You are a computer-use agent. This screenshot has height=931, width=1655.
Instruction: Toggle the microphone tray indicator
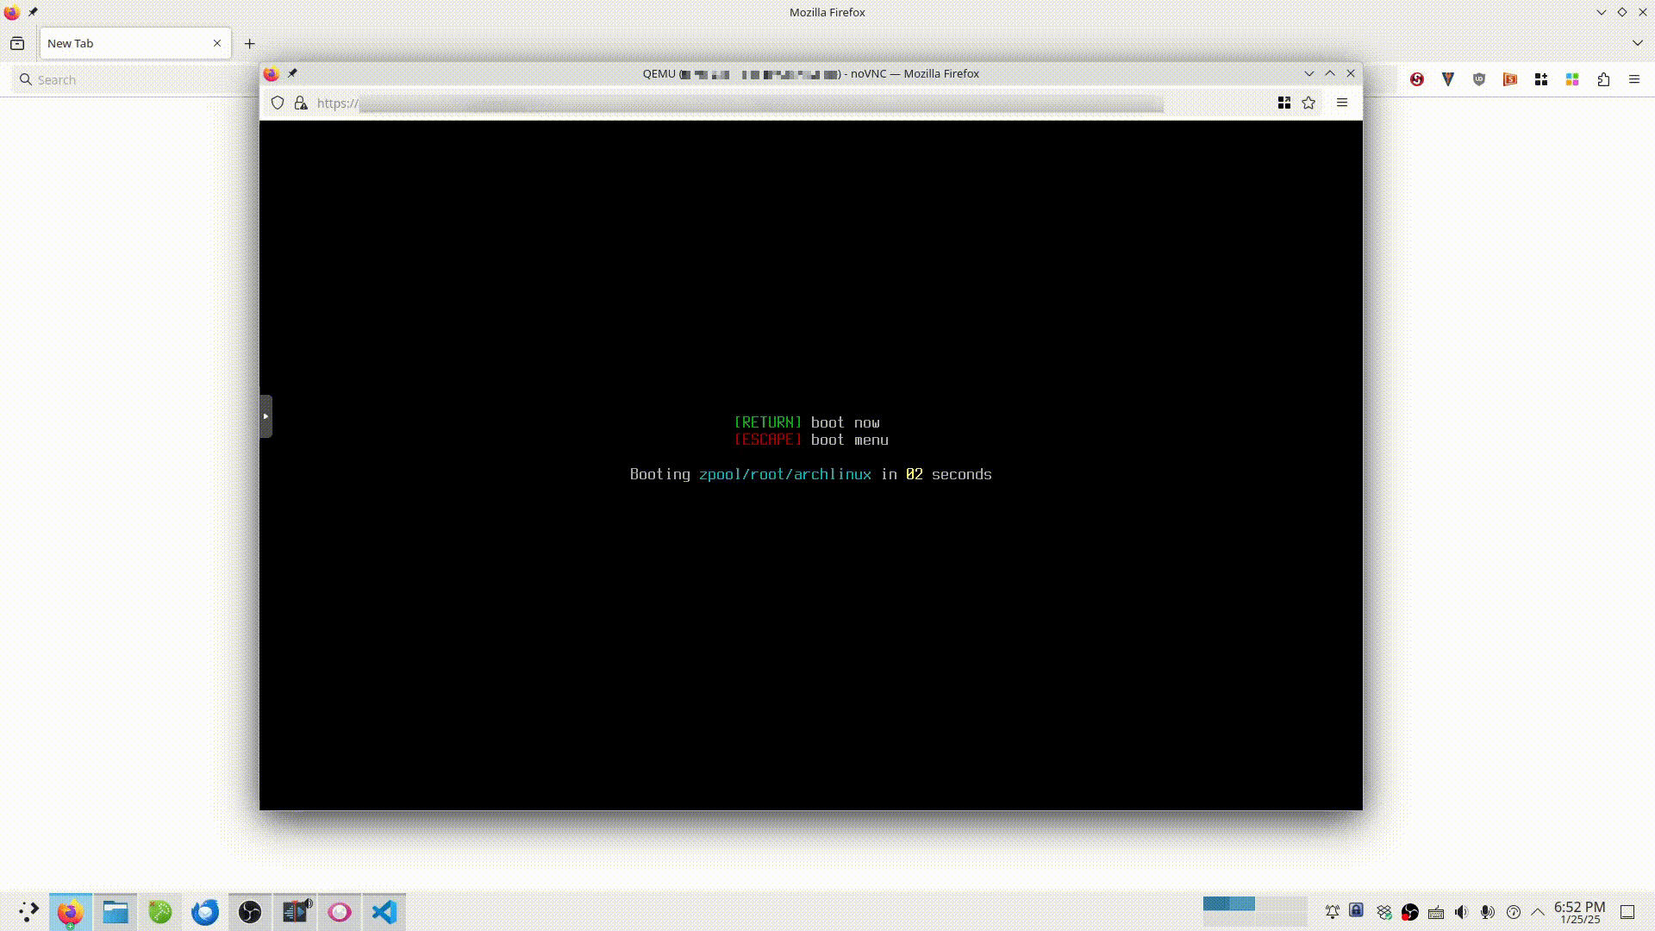coord(1487,912)
